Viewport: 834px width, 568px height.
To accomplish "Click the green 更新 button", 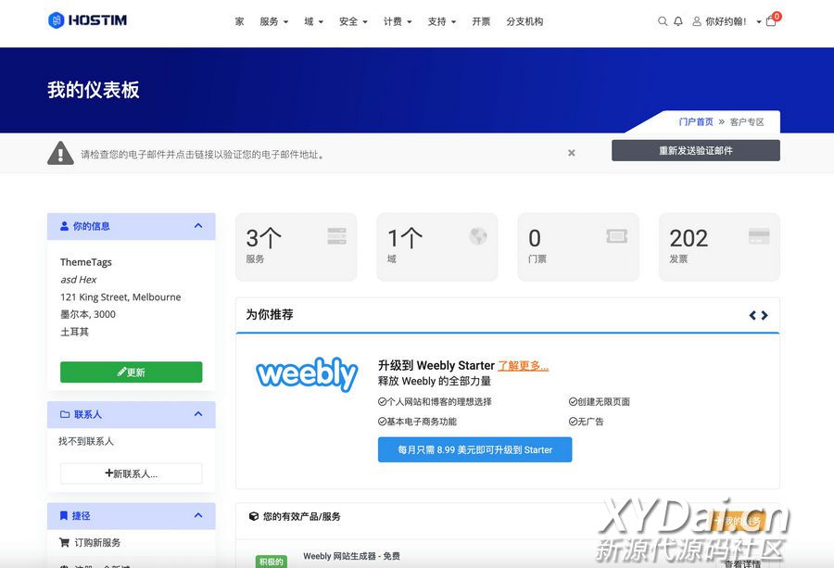I will 131,372.
